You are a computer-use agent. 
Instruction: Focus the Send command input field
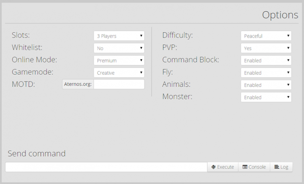click(106, 167)
